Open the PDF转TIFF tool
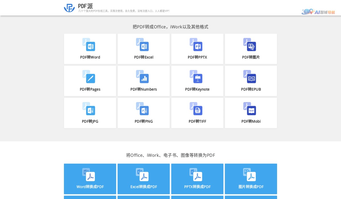341x199 pixels. [x=197, y=113]
